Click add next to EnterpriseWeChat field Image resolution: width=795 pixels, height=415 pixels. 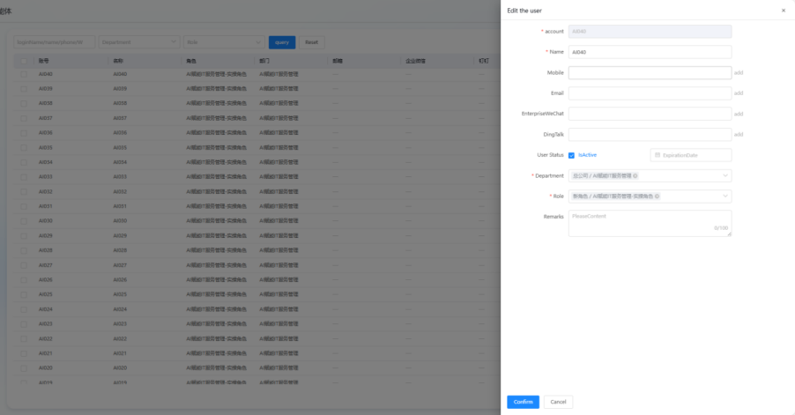coord(739,114)
